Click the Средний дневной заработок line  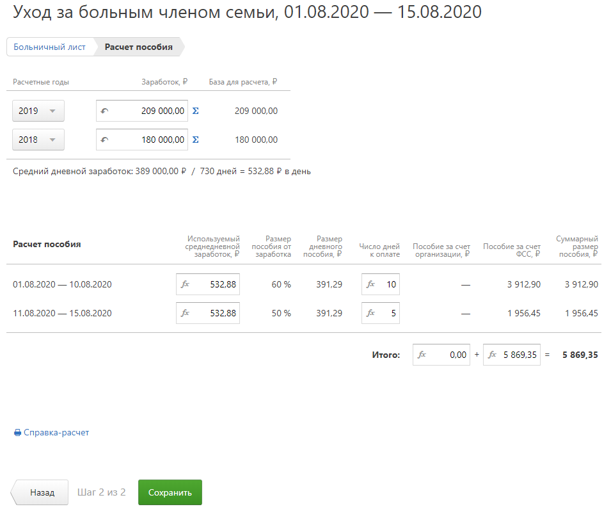pyautogui.click(x=162, y=171)
